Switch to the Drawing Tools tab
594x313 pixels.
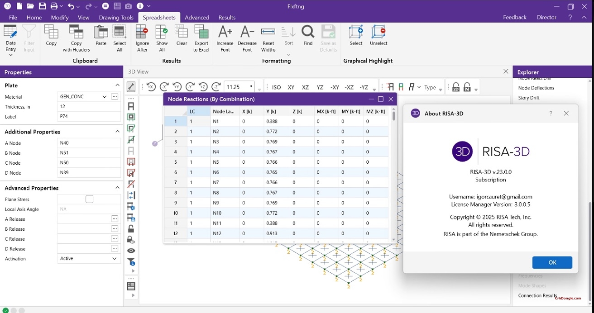pos(116,18)
